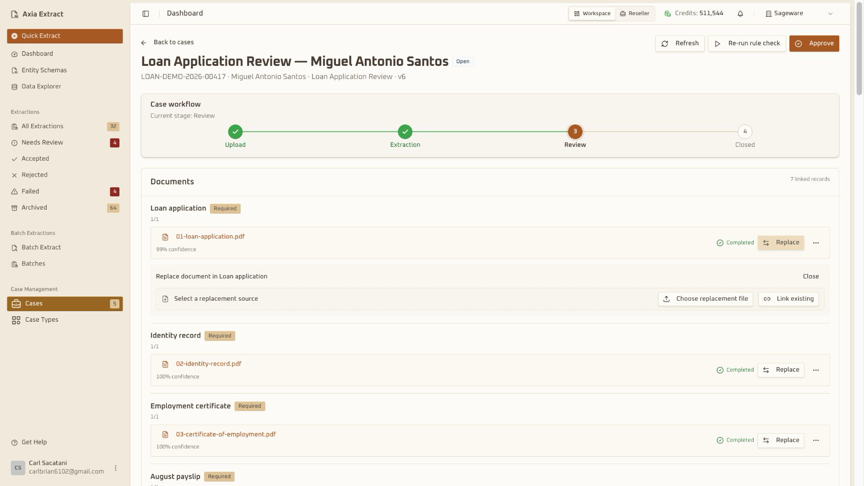Click Choose replacement file
Viewport: 864px width, 486px height.
[706, 299]
